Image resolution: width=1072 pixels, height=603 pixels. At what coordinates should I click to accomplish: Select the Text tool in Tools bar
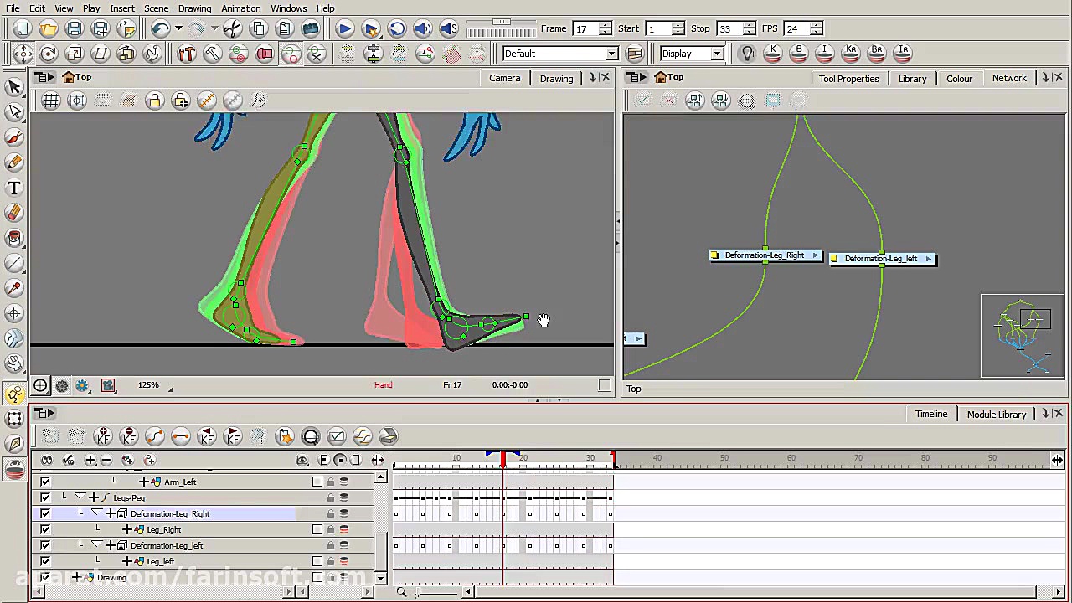(x=14, y=188)
